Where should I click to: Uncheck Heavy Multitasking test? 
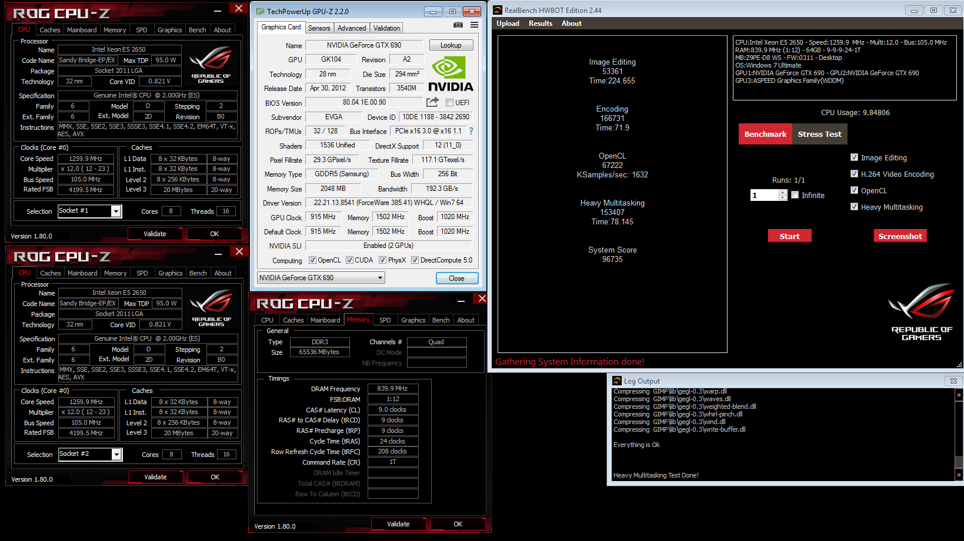click(x=854, y=207)
